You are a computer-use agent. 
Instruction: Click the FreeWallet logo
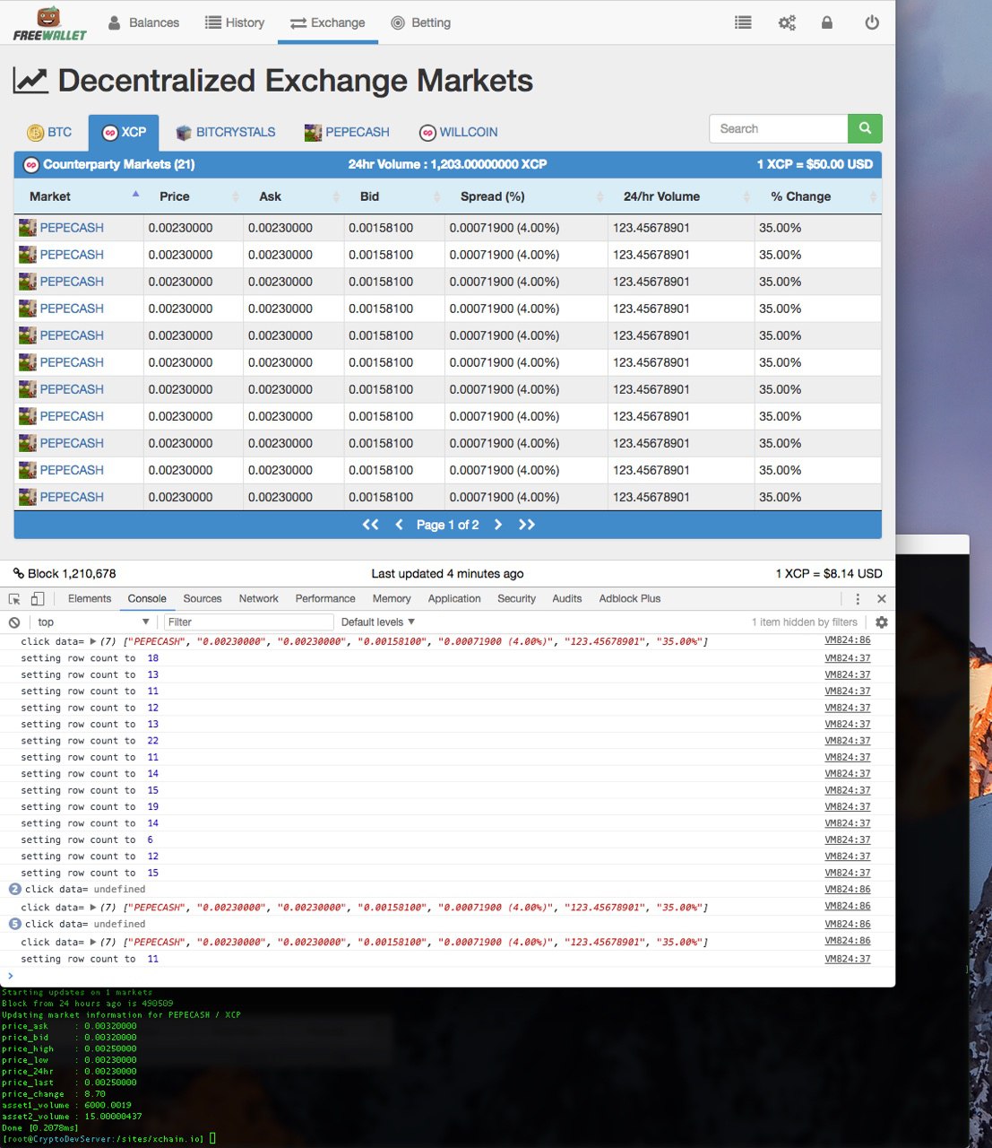[x=49, y=23]
